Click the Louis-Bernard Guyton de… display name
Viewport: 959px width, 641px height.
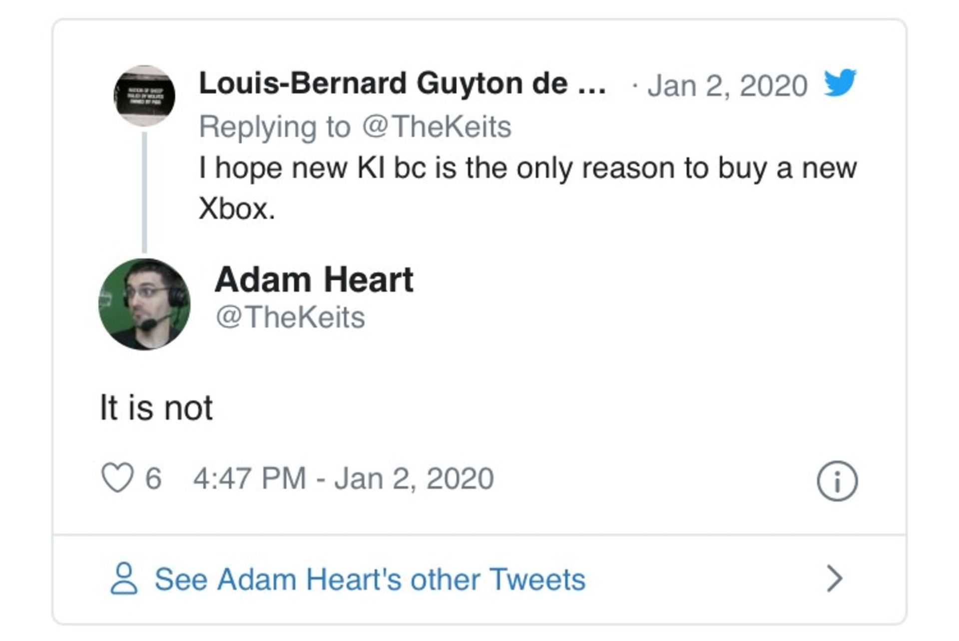[403, 83]
